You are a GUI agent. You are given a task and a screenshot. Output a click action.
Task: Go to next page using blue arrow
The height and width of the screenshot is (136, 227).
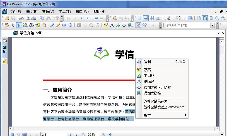(81, 18)
